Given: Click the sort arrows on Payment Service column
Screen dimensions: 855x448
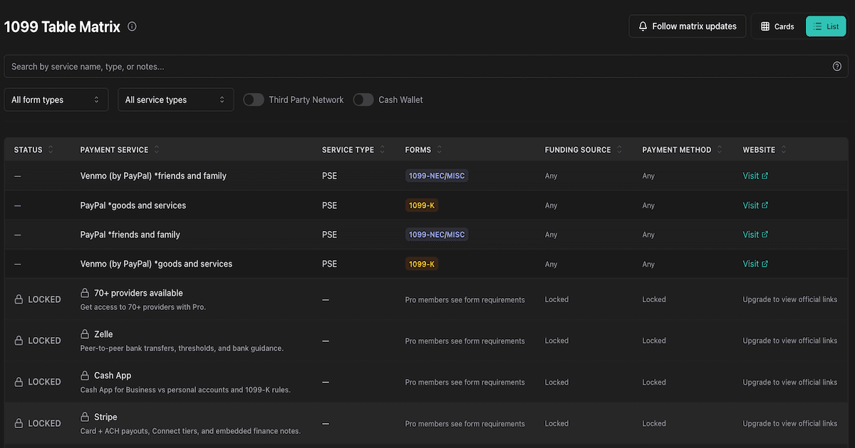Looking at the screenshot, I should tap(157, 150).
